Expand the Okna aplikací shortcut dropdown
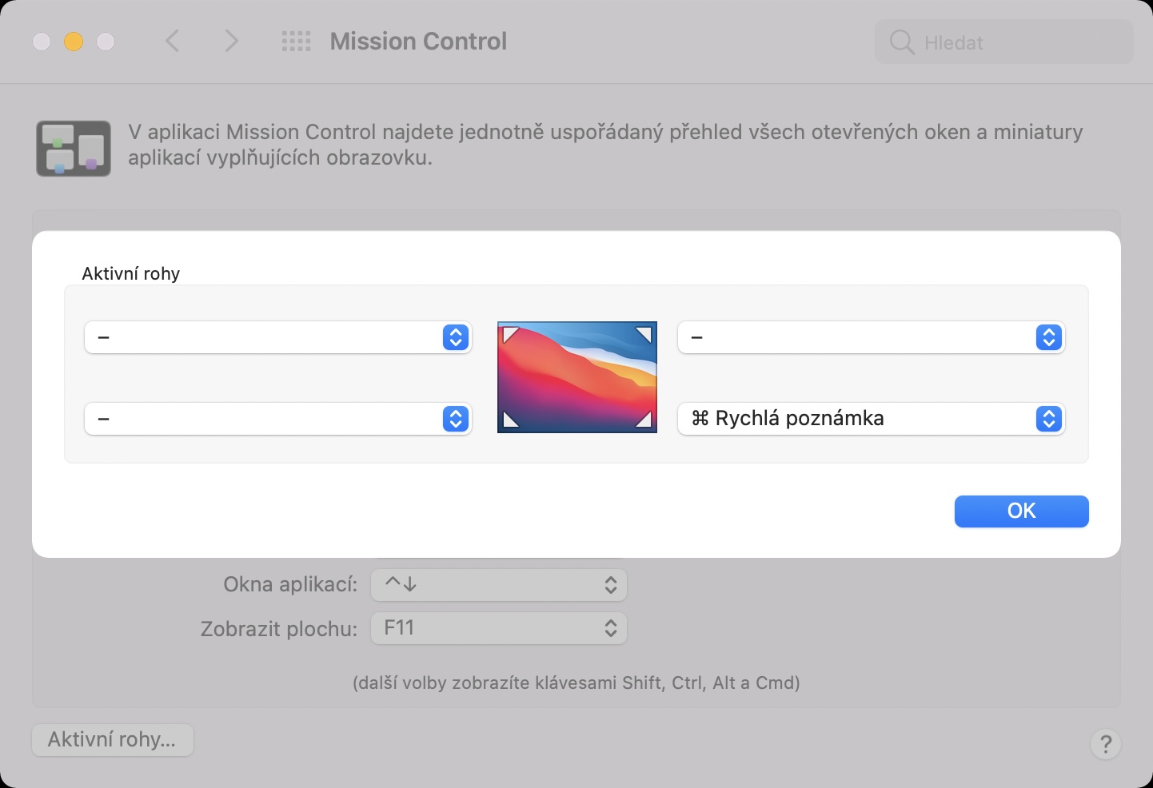Image resolution: width=1153 pixels, height=788 pixels. pos(498,585)
